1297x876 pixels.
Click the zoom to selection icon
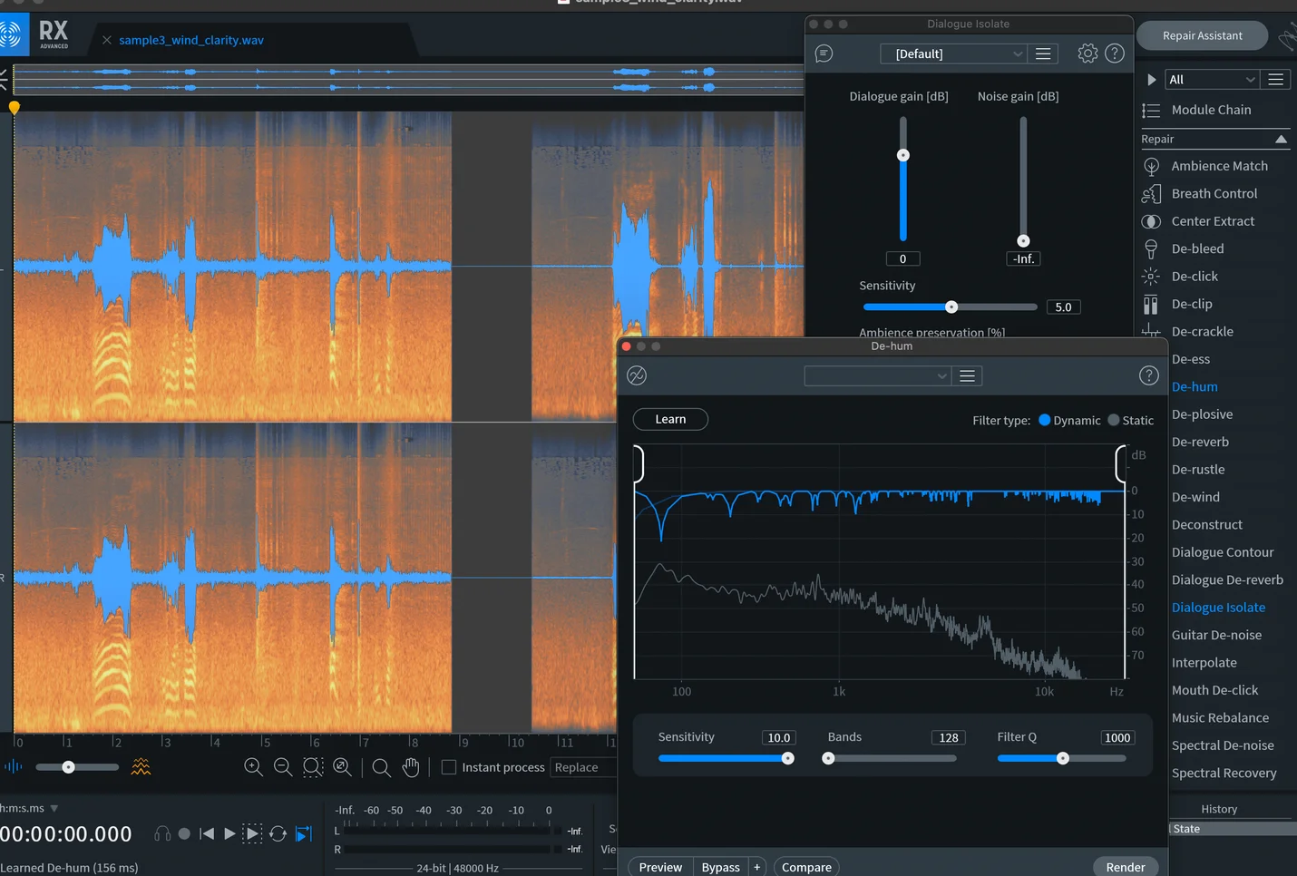[313, 767]
